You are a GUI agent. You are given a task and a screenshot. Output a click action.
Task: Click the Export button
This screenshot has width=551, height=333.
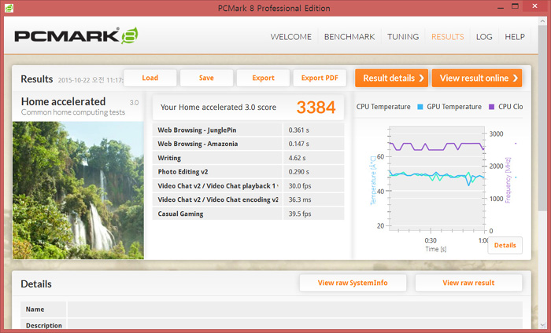coord(263,78)
